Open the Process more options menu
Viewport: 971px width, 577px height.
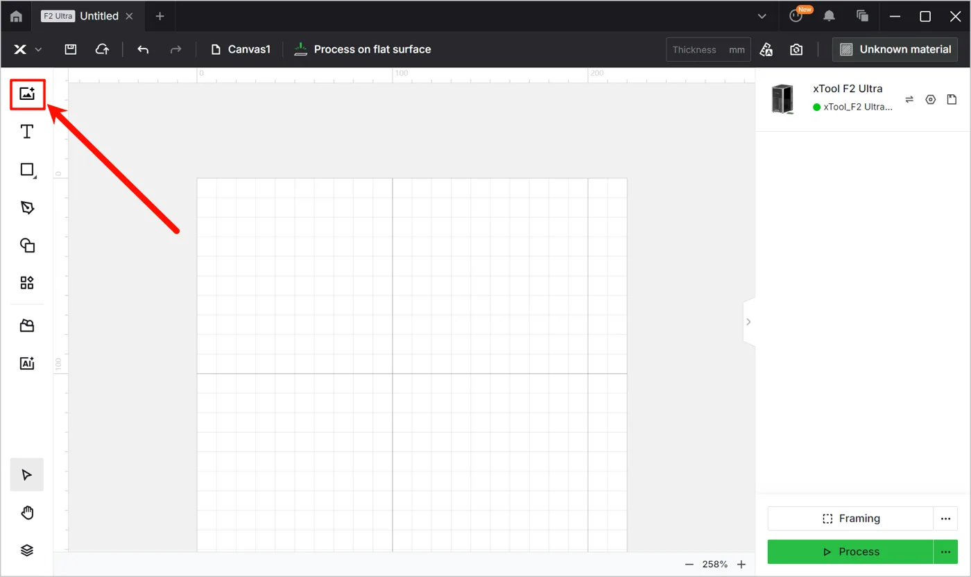[945, 552]
